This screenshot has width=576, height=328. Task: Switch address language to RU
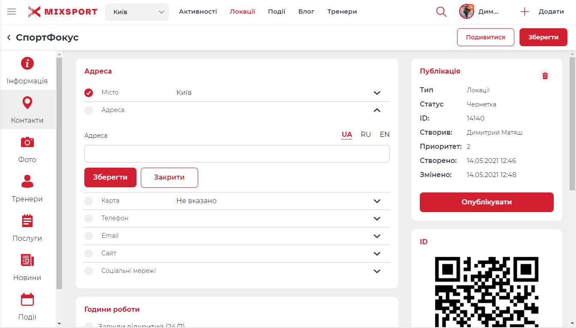(365, 135)
